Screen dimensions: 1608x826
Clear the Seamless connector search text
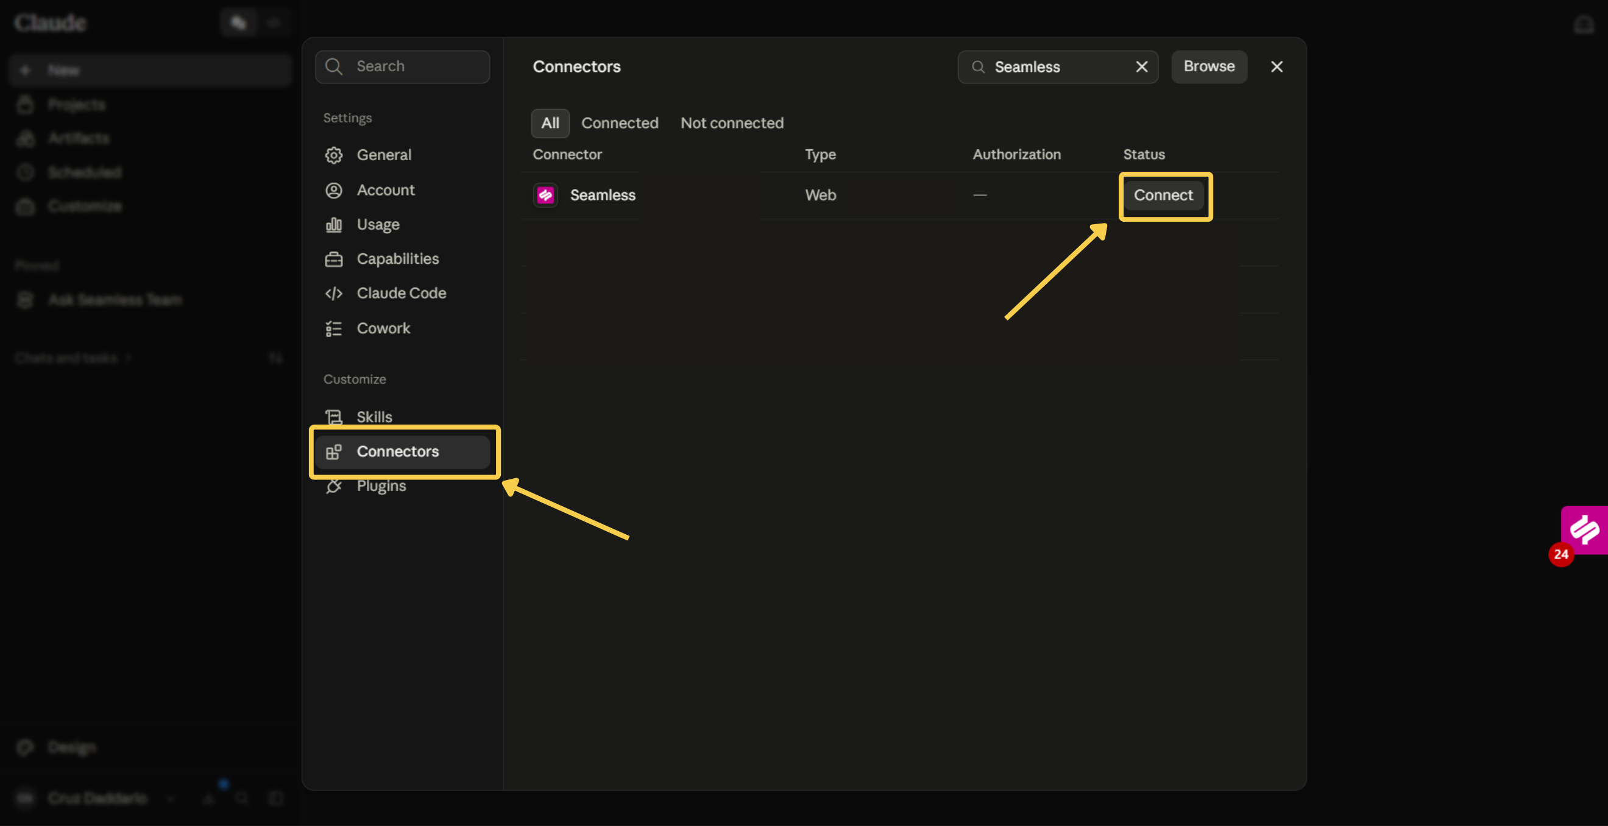point(1142,67)
